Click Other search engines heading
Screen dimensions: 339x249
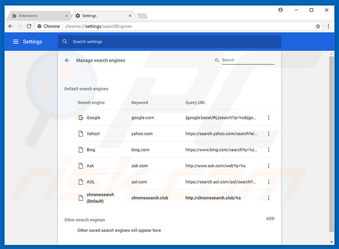point(85,219)
